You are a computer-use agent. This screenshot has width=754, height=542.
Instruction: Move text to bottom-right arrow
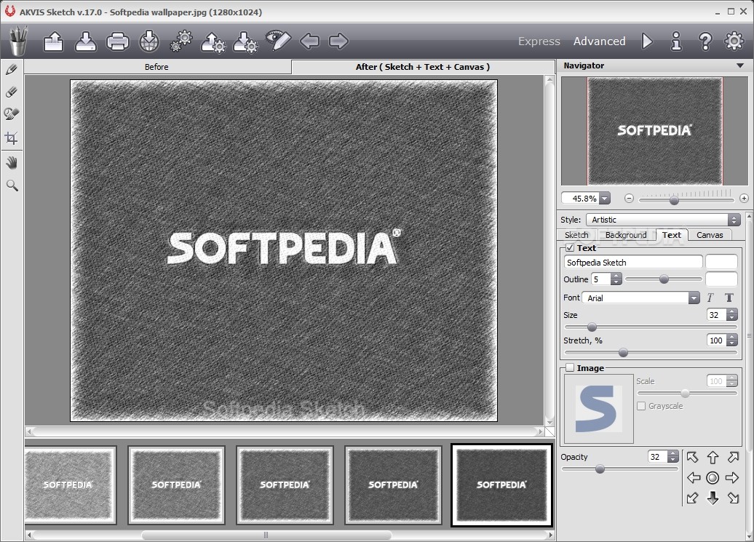[x=733, y=498]
